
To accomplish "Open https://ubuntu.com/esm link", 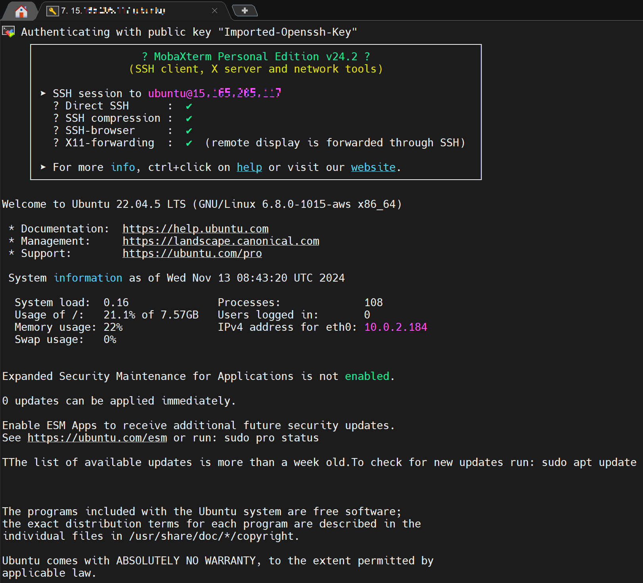I will pos(97,438).
